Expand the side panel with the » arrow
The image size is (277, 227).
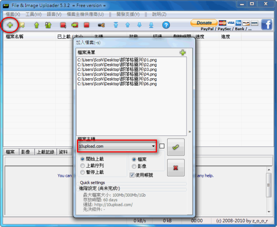click(190, 132)
